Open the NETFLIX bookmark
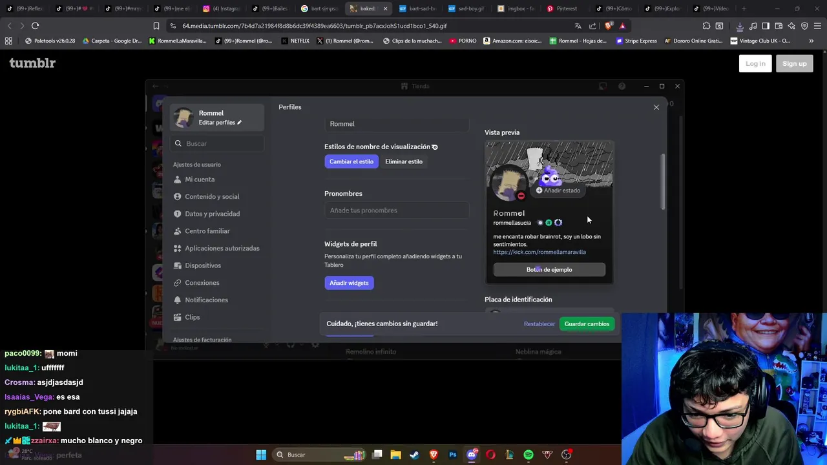The width and height of the screenshot is (827, 465). point(295,41)
